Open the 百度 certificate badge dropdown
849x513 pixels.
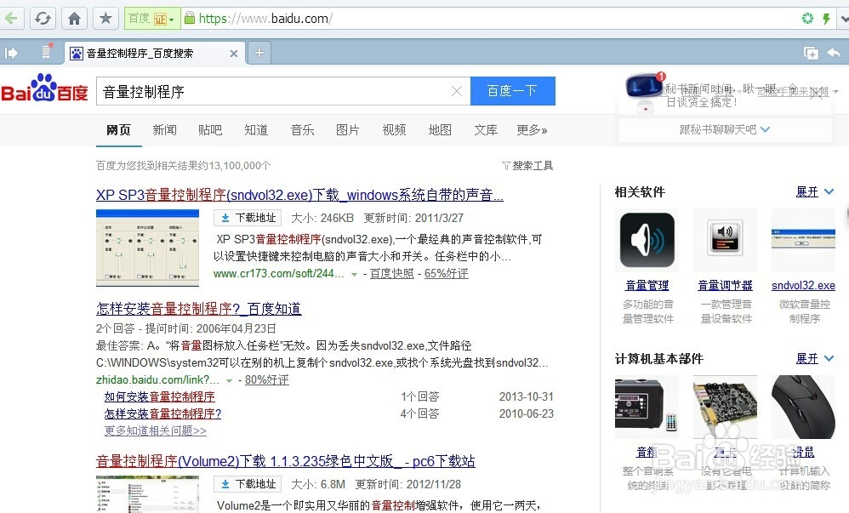151,19
